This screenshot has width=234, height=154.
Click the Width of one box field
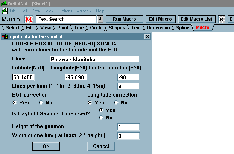coord(129,136)
